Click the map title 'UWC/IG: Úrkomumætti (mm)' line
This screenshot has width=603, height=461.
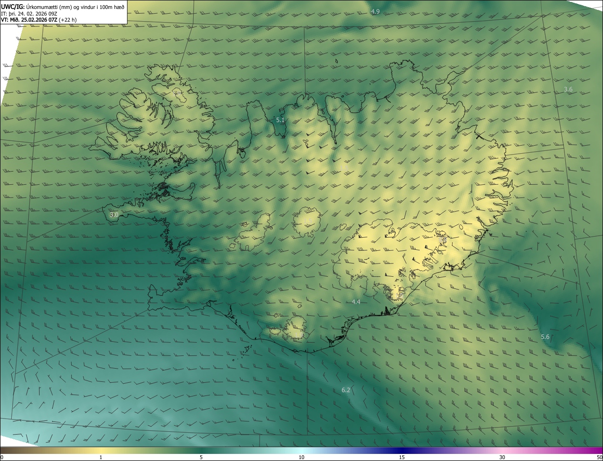(63, 6)
